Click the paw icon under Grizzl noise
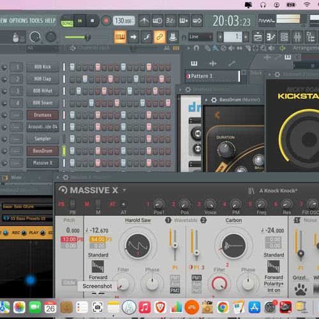 tap(300, 290)
